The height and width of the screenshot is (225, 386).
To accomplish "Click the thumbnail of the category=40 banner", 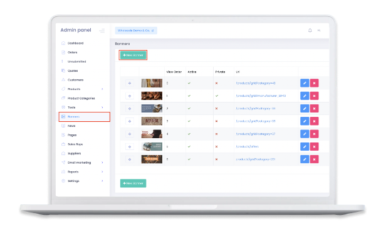I will click(152, 83).
